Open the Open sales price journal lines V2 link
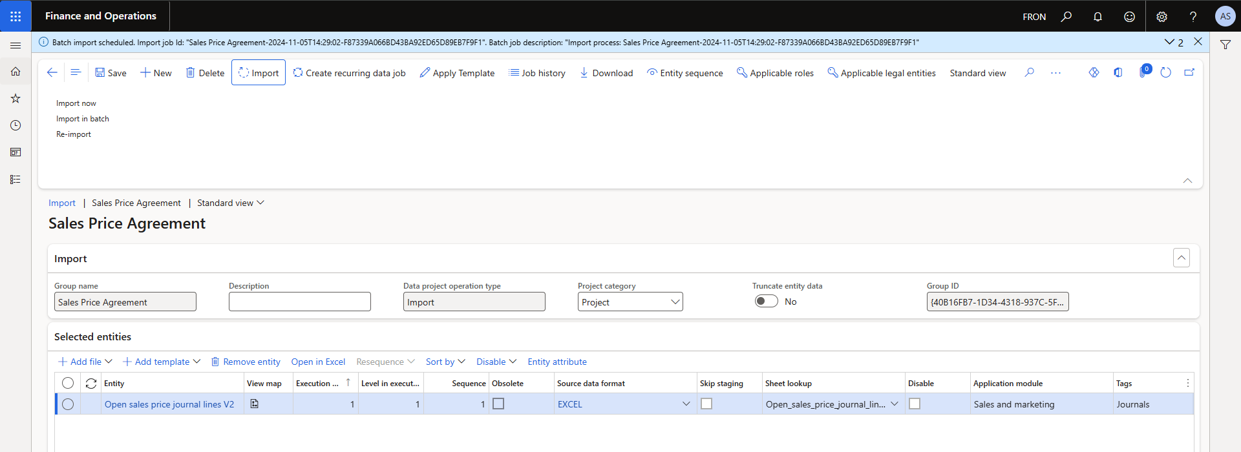This screenshot has width=1241, height=452. point(169,404)
